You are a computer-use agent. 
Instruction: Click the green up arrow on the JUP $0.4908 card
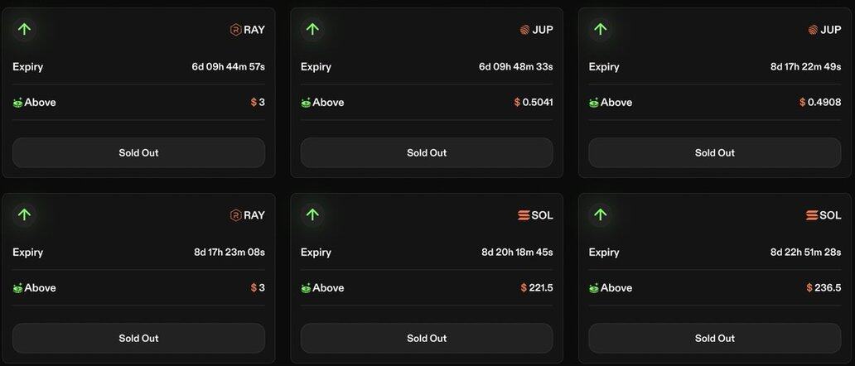click(x=601, y=30)
